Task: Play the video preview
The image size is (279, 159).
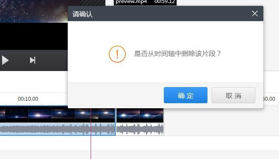Action: click(x=5, y=60)
